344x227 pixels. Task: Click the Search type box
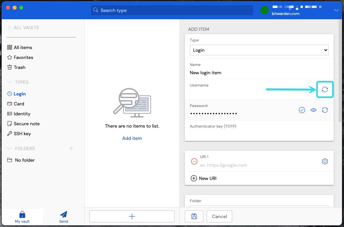[x=172, y=10]
